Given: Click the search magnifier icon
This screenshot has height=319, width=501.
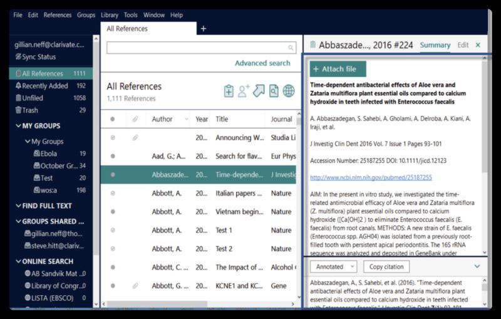Looking at the screenshot, I should point(291,48).
